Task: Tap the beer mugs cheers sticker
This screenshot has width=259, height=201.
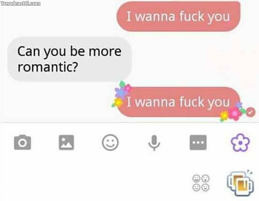Action: pyautogui.click(x=240, y=183)
